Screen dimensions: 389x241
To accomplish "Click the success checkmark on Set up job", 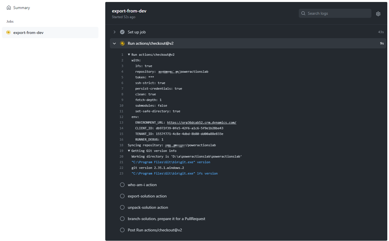I will tap(122, 32).
